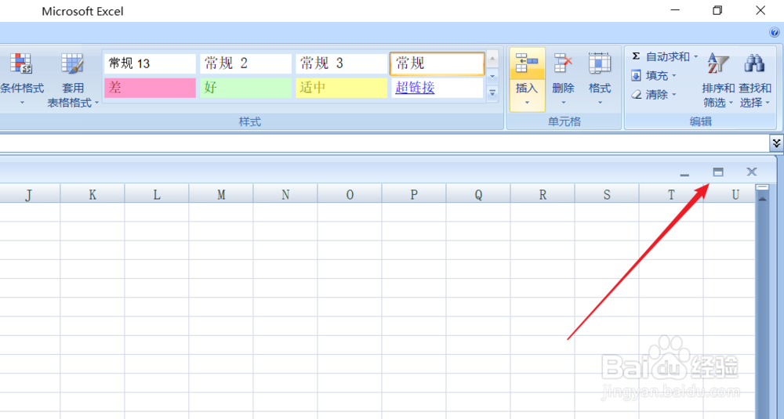The image size is (784, 419).
Task: Click inside the formula bar field
Action: click(x=384, y=143)
